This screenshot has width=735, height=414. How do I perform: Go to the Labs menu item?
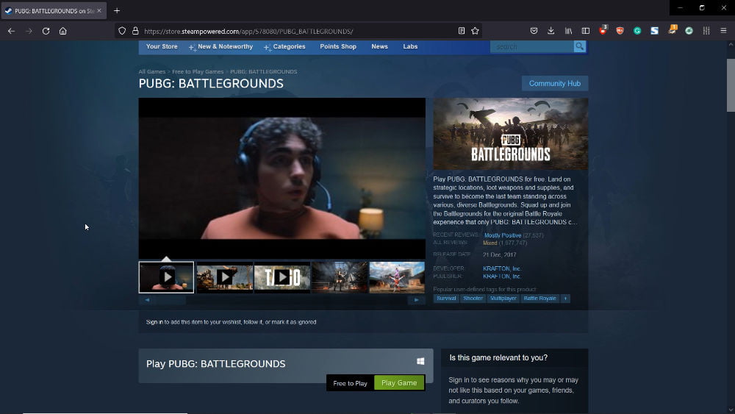(410, 46)
